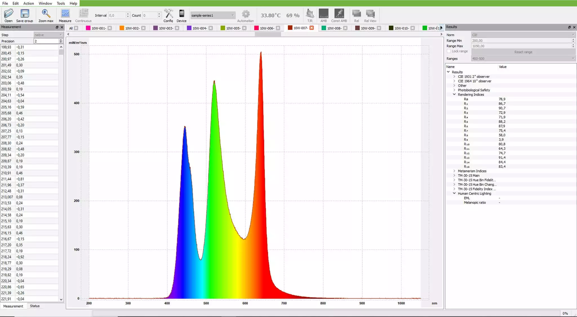This screenshot has width=577, height=317.
Task: Click the Automation gear icon
Action: point(246,14)
